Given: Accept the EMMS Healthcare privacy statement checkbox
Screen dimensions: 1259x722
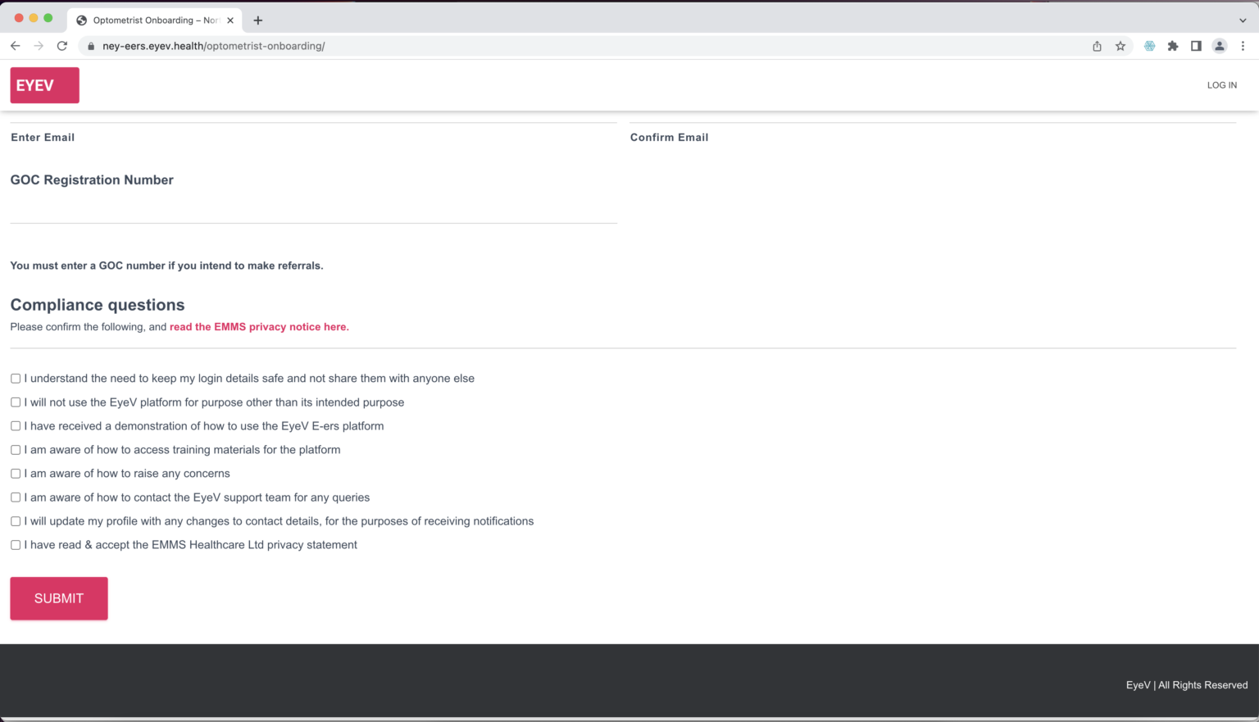Looking at the screenshot, I should tap(15, 544).
